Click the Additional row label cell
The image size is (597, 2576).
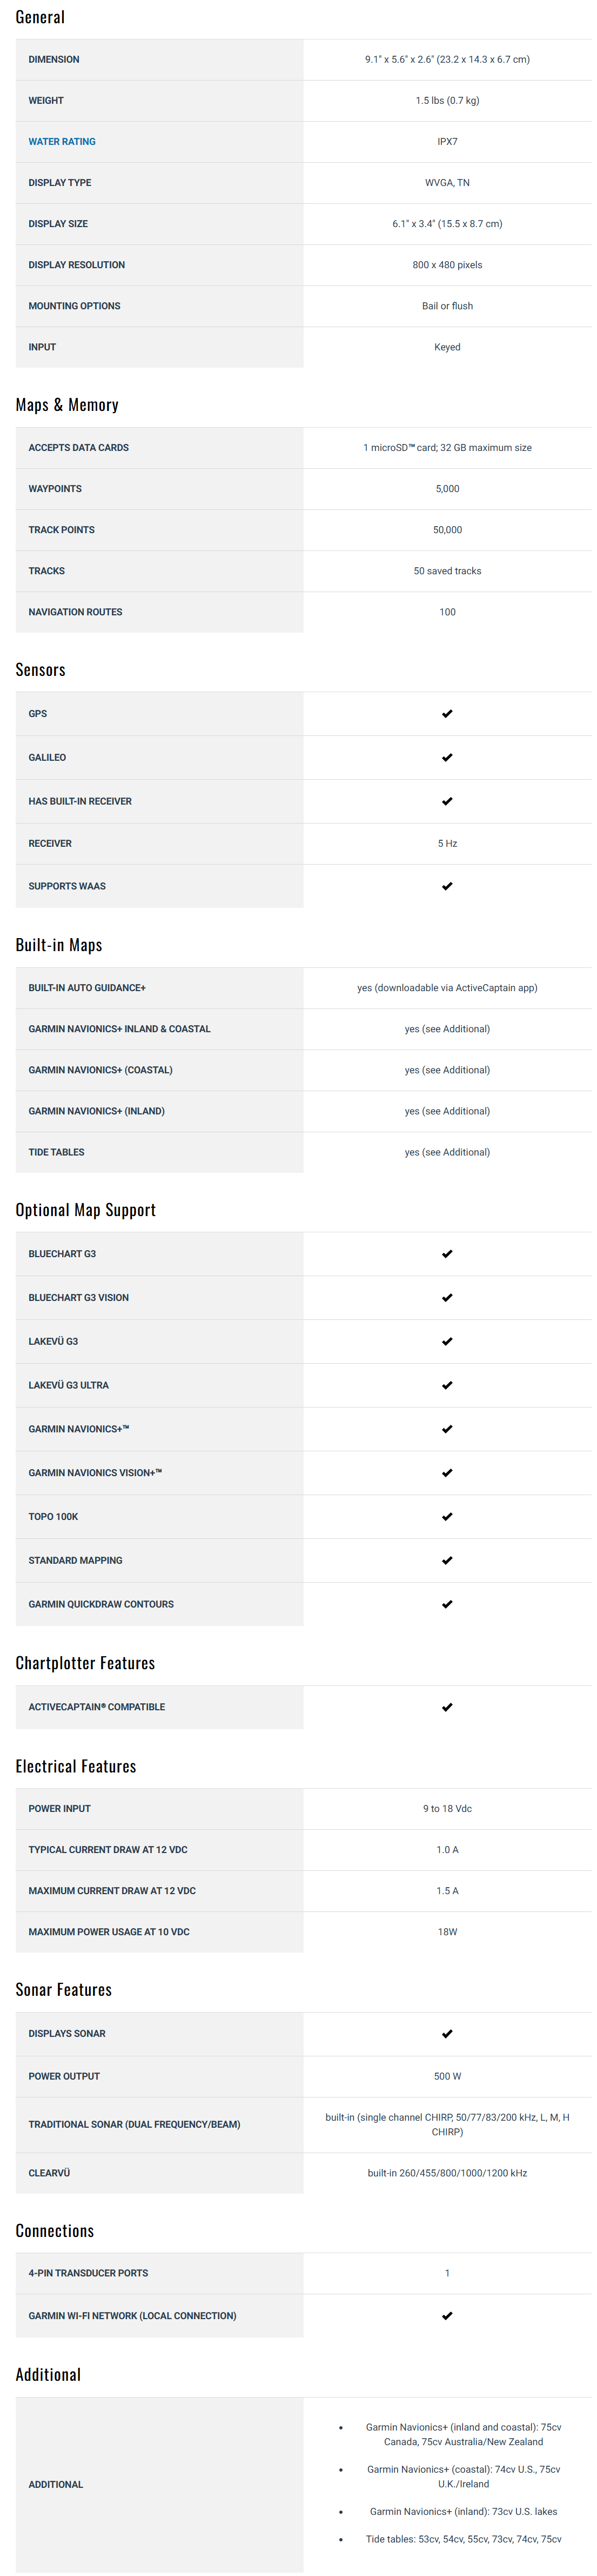pyautogui.click(x=56, y=2484)
